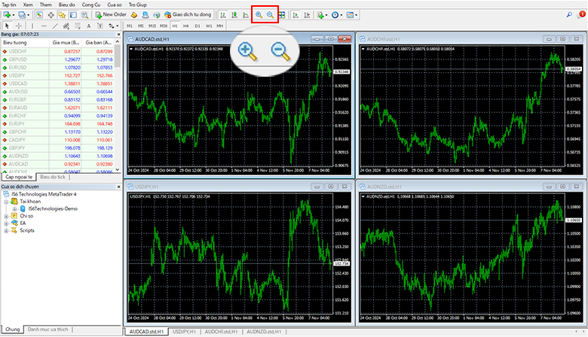Image resolution: width=588 pixels, height=337 pixels.
Task: Toggle the Navigator star-folder icon
Action: (x=62, y=15)
